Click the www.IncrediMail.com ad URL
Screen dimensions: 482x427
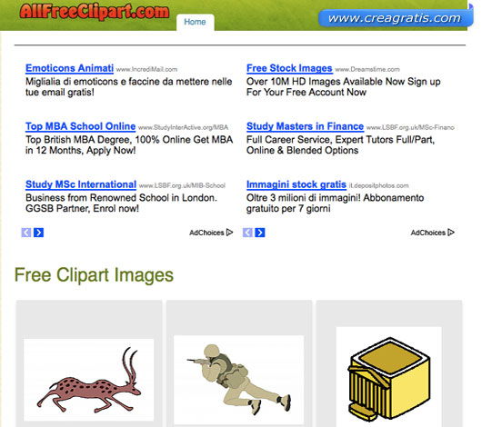[146, 69]
